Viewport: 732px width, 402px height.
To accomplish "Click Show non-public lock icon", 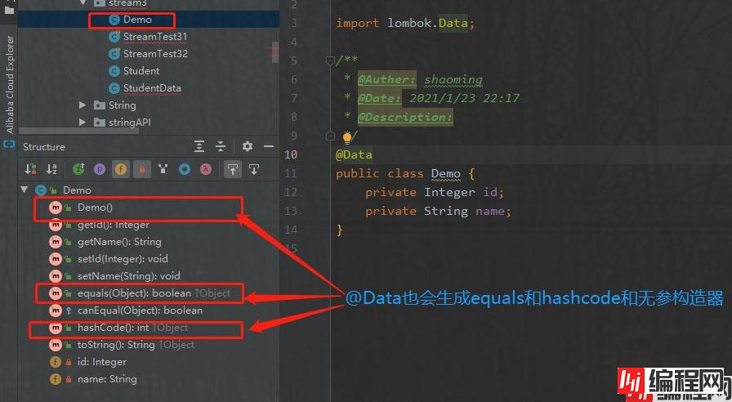I will [141, 169].
